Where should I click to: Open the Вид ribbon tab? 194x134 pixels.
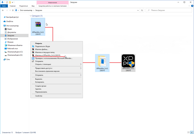[33, 6]
